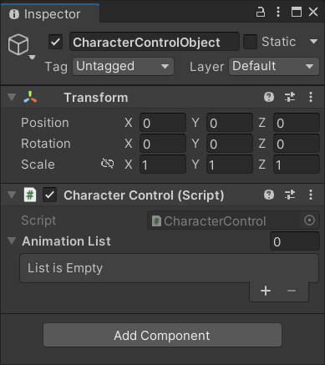Open the Tag dropdown showing Untagged
The height and width of the screenshot is (365, 325).
coord(123,67)
